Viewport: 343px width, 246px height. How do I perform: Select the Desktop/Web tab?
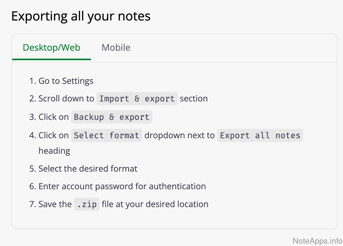[x=51, y=48]
